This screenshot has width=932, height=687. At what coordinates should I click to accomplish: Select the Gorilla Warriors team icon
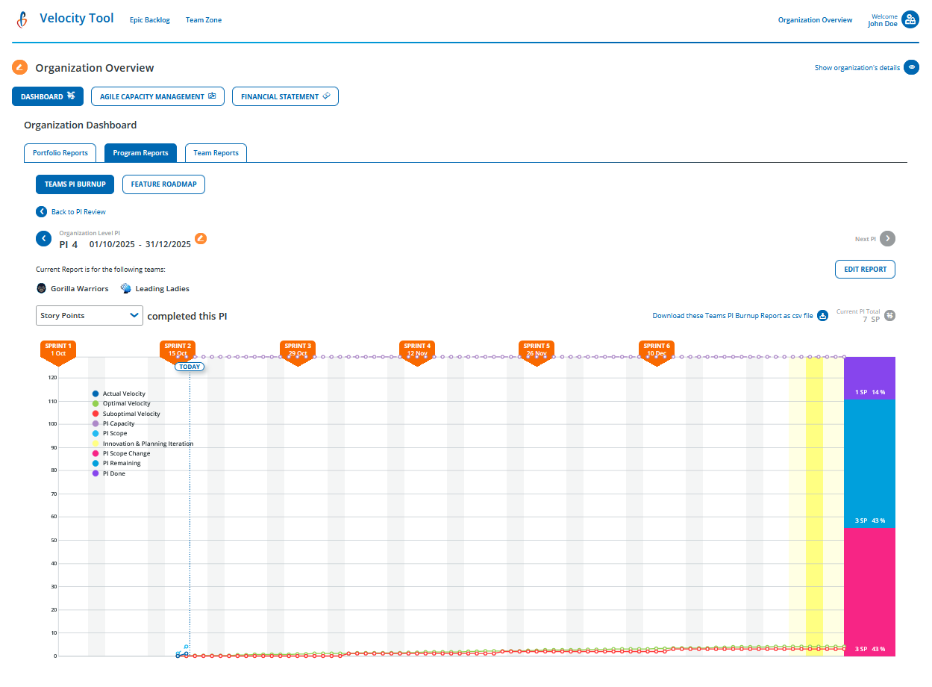coord(41,287)
